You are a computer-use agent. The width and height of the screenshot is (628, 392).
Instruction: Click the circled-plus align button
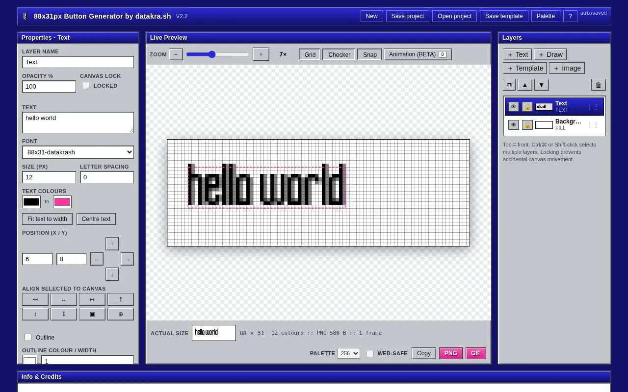click(121, 314)
